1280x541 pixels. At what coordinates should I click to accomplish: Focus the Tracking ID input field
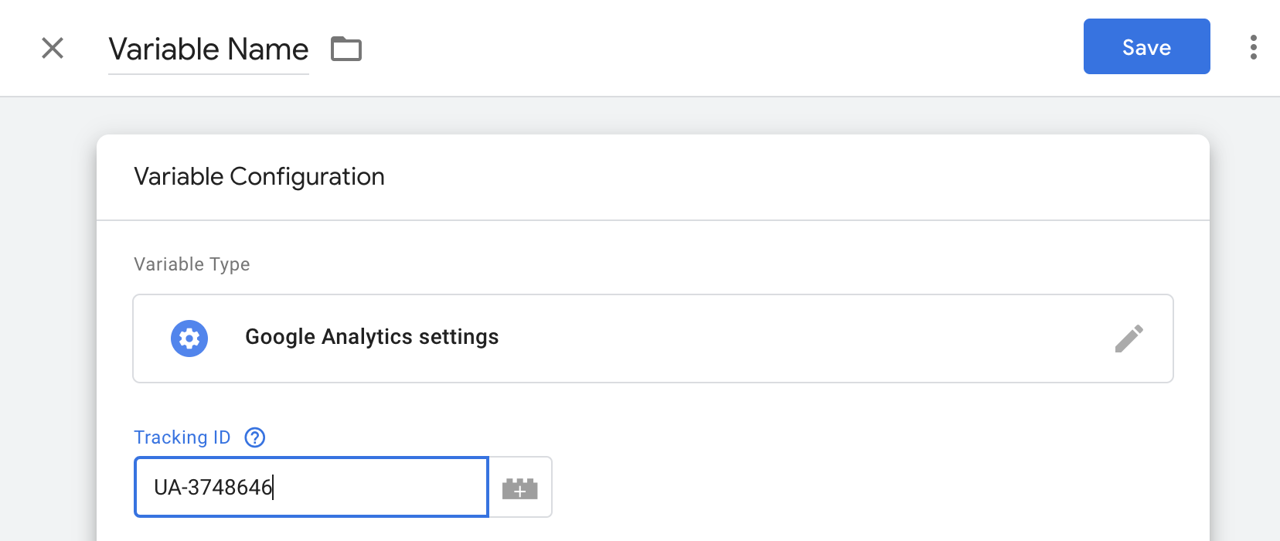point(311,487)
